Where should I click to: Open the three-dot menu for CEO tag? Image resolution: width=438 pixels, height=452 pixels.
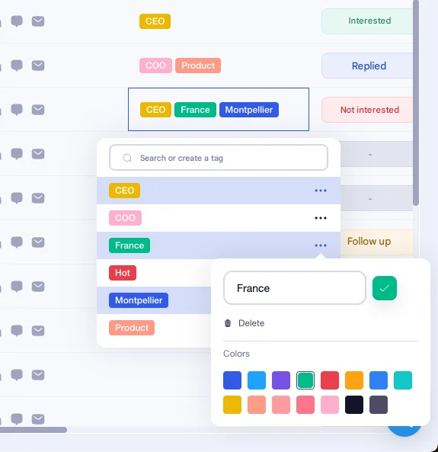(321, 191)
